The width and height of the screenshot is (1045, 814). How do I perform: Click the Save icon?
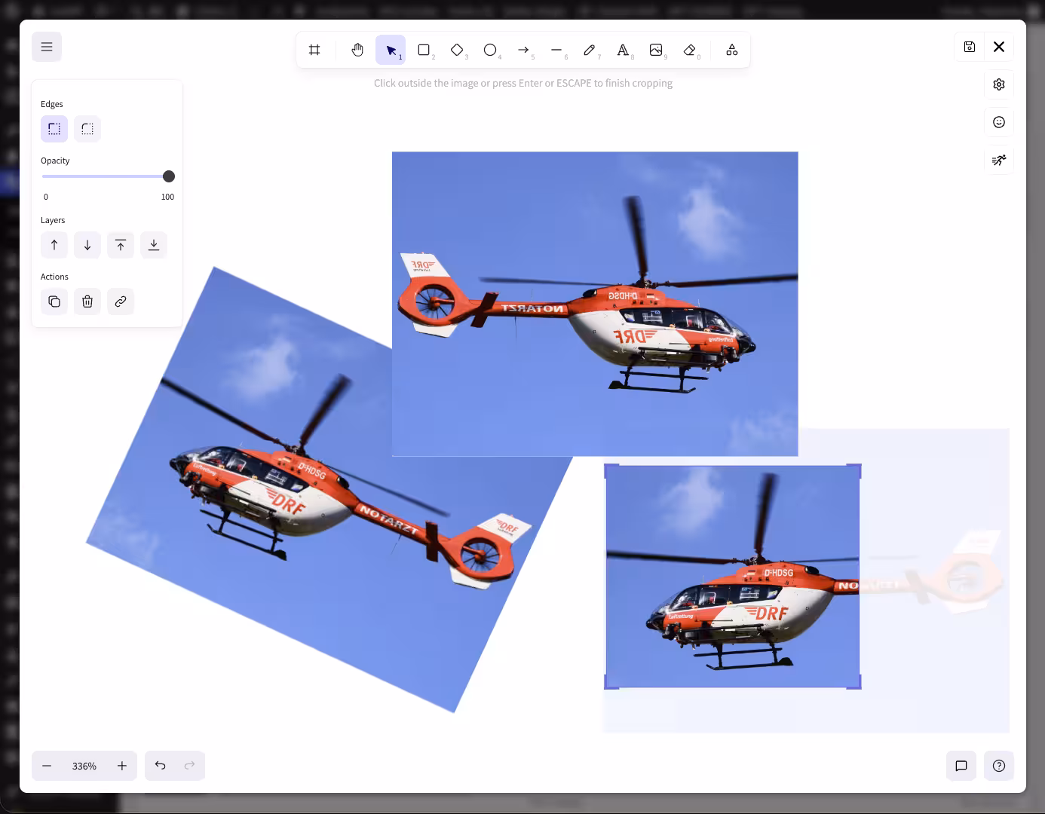[x=970, y=47]
